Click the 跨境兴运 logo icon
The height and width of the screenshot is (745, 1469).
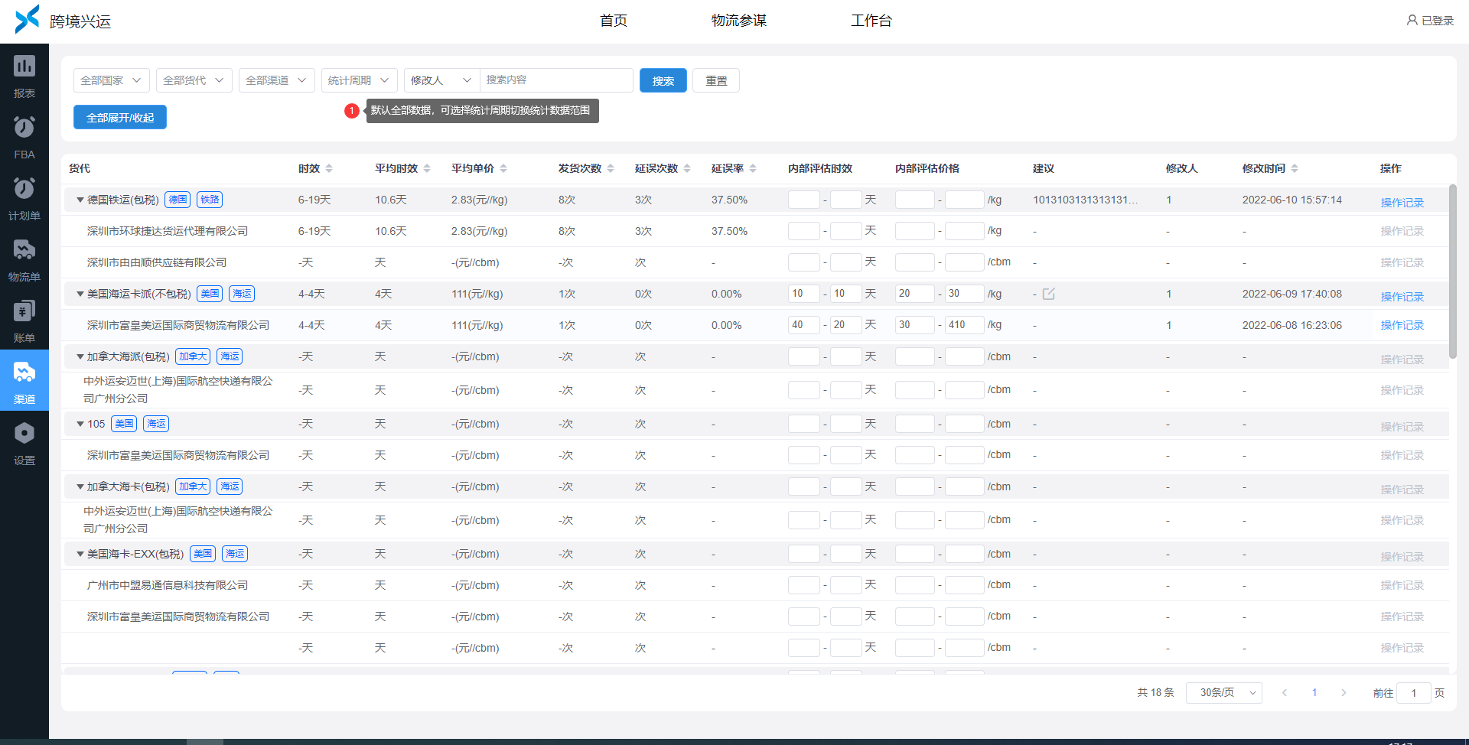click(x=27, y=19)
